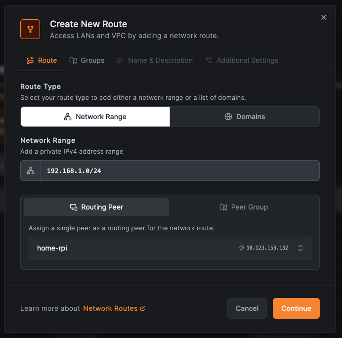The height and width of the screenshot is (338, 342).
Task: Close the Create New Route dialog
Action: pos(324,17)
